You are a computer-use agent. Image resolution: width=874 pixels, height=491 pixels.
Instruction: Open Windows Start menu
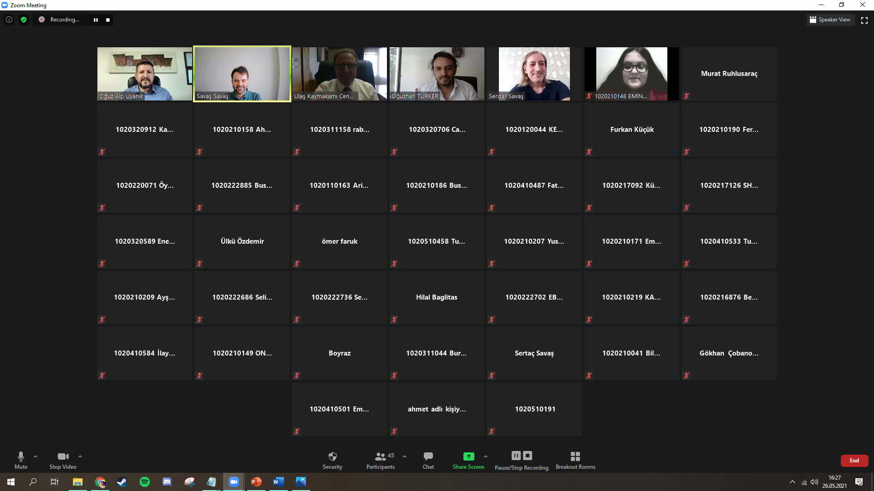click(11, 482)
